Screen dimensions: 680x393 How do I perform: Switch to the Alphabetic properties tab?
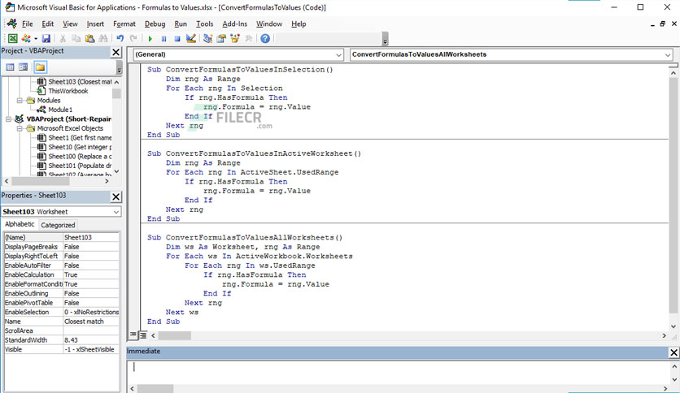tap(20, 224)
